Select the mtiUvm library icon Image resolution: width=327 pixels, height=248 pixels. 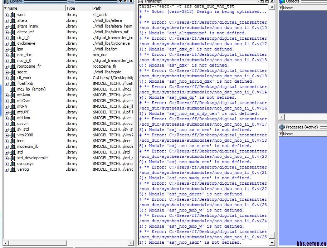pos(13,118)
